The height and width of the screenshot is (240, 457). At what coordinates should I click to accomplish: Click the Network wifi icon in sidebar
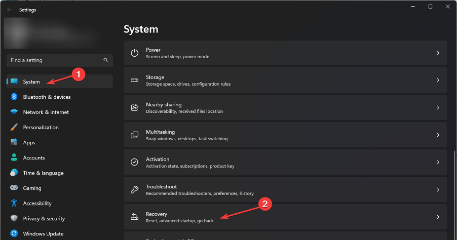14,112
